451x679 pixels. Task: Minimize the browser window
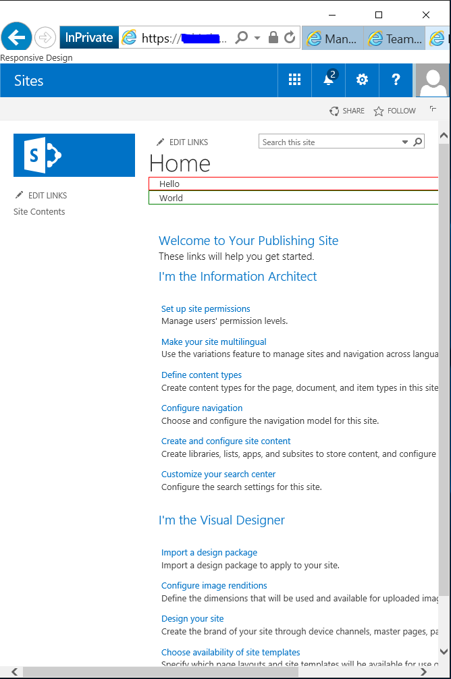[x=332, y=15]
